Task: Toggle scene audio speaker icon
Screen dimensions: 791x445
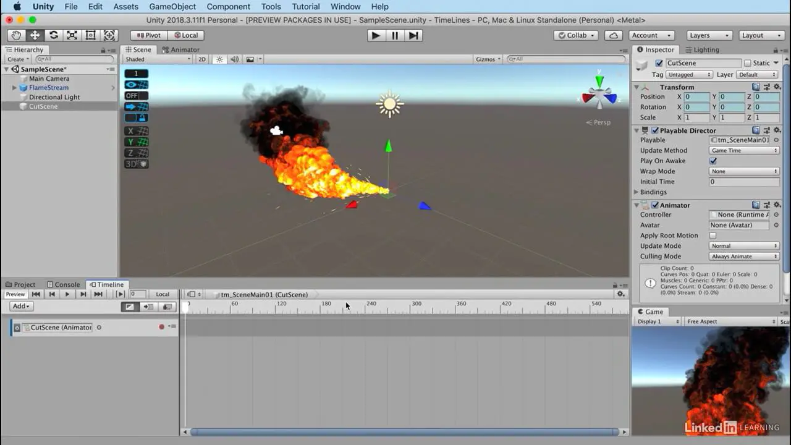Action: 235,59
